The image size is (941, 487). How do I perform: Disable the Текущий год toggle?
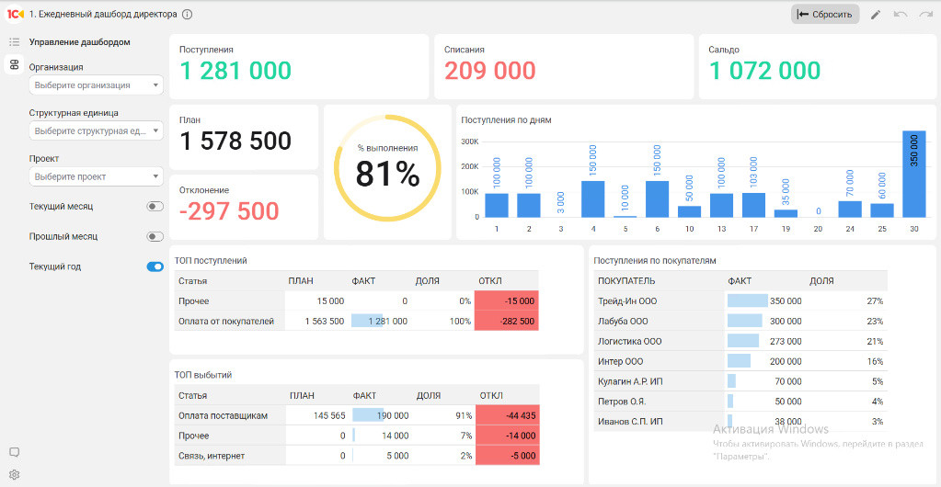coord(155,266)
